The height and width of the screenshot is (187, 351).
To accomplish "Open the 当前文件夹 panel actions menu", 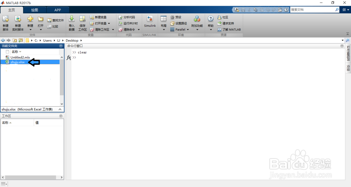I will click(61, 46).
